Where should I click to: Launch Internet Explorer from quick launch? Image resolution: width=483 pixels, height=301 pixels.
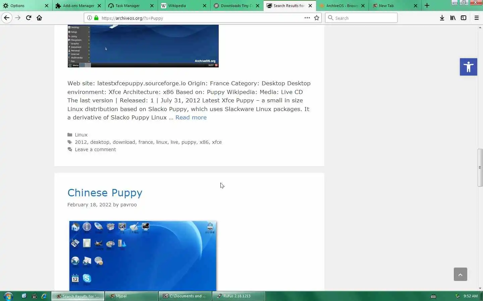[x=44, y=296]
